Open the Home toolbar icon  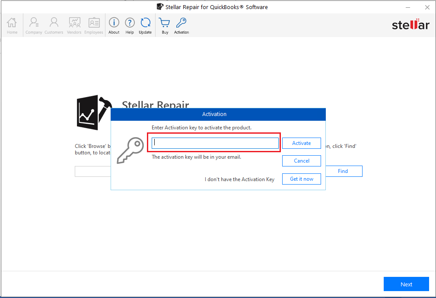pos(12,25)
